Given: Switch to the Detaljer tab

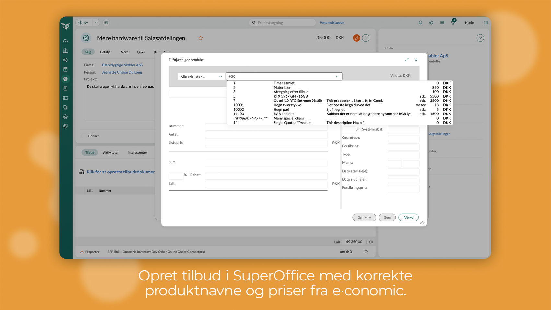Looking at the screenshot, I should pyautogui.click(x=106, y=52).
